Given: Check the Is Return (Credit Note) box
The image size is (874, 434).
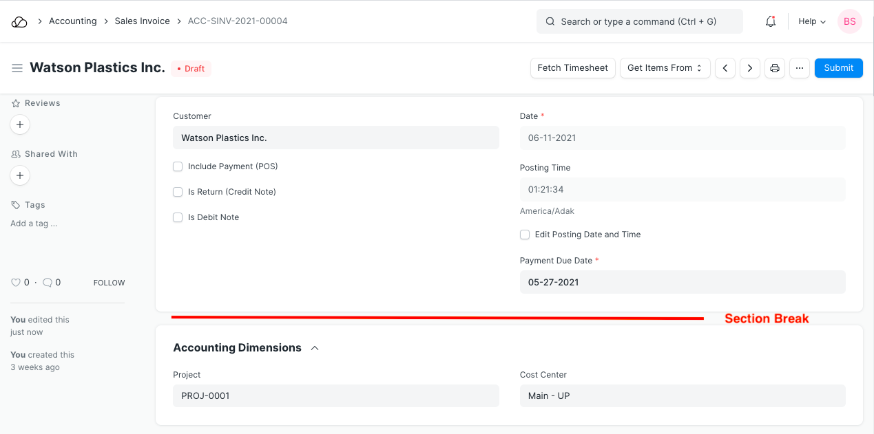Looking at the screenshot, I should click(178, 192).
